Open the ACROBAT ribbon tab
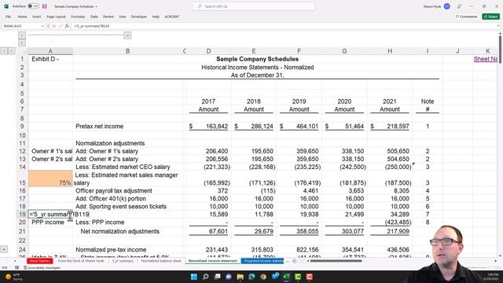This screenshot has height=283, width=503. (x=172, y=17)
